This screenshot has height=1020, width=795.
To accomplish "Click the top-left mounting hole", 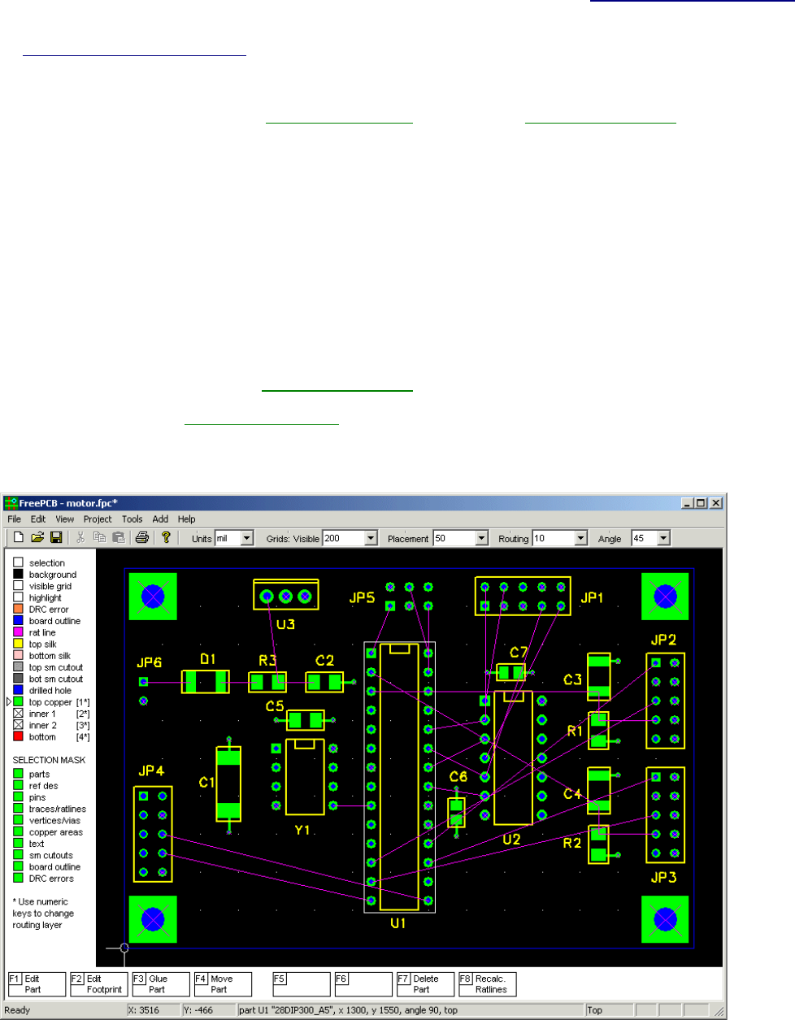I will 153,597.
